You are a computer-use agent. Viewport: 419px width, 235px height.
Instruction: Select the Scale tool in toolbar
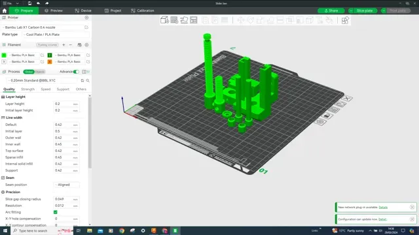coord(261,20)
